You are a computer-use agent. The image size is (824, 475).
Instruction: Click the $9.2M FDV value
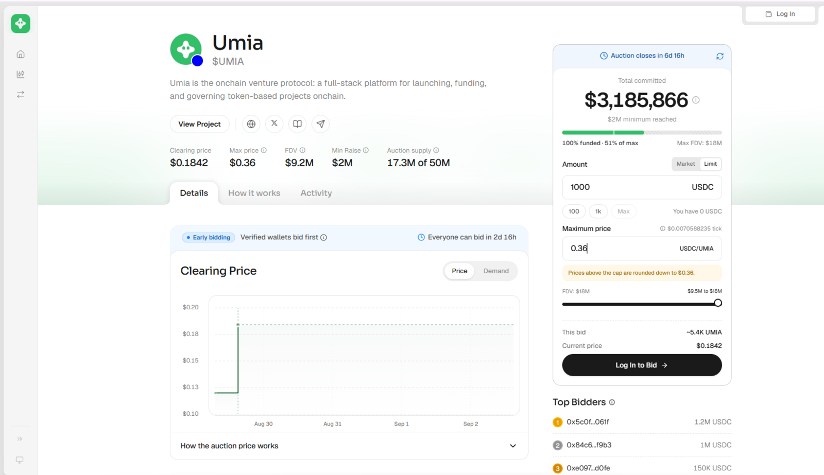(x=299, y=163)
